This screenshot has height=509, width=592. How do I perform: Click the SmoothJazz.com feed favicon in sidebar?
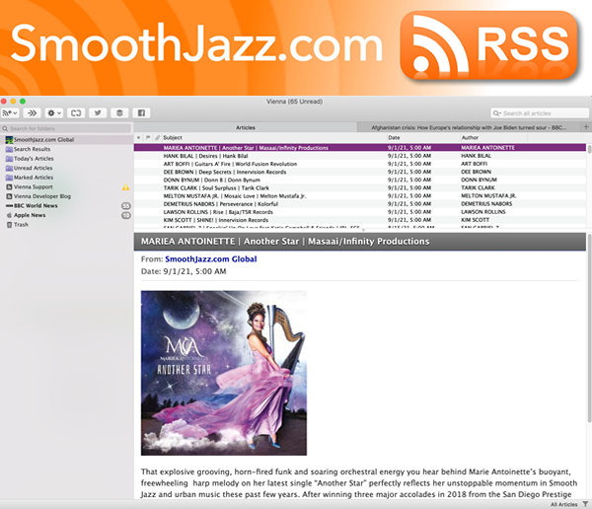tap(9, 140)
